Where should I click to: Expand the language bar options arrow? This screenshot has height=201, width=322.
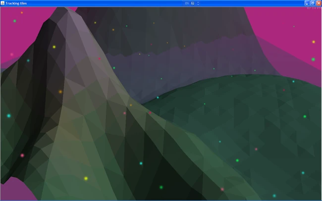198,3
